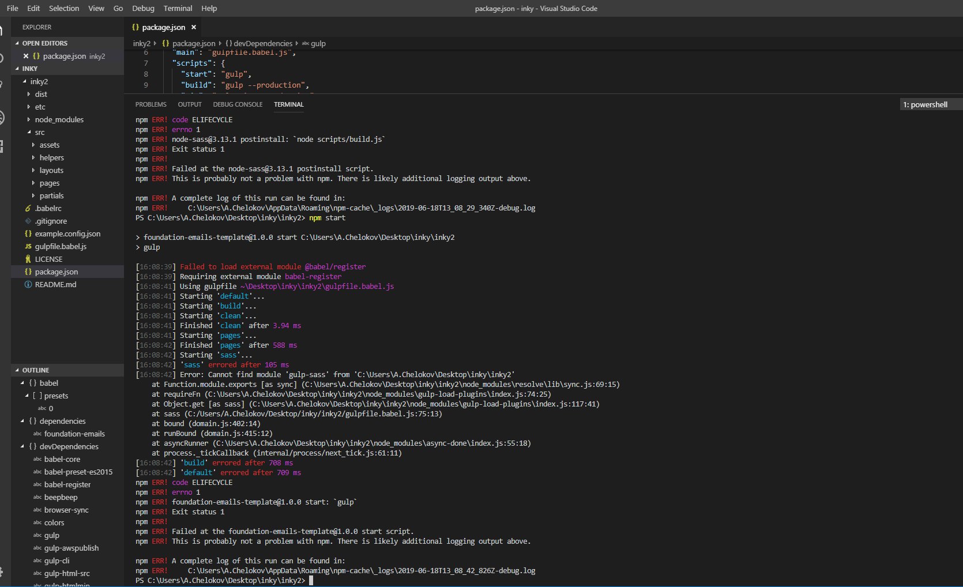Open example.config.json from the explorer

[67, 234]
